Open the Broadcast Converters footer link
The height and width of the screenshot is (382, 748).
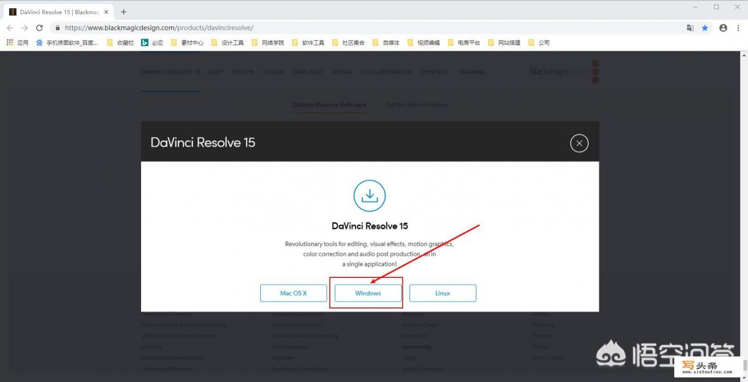(x=297, y=325)
